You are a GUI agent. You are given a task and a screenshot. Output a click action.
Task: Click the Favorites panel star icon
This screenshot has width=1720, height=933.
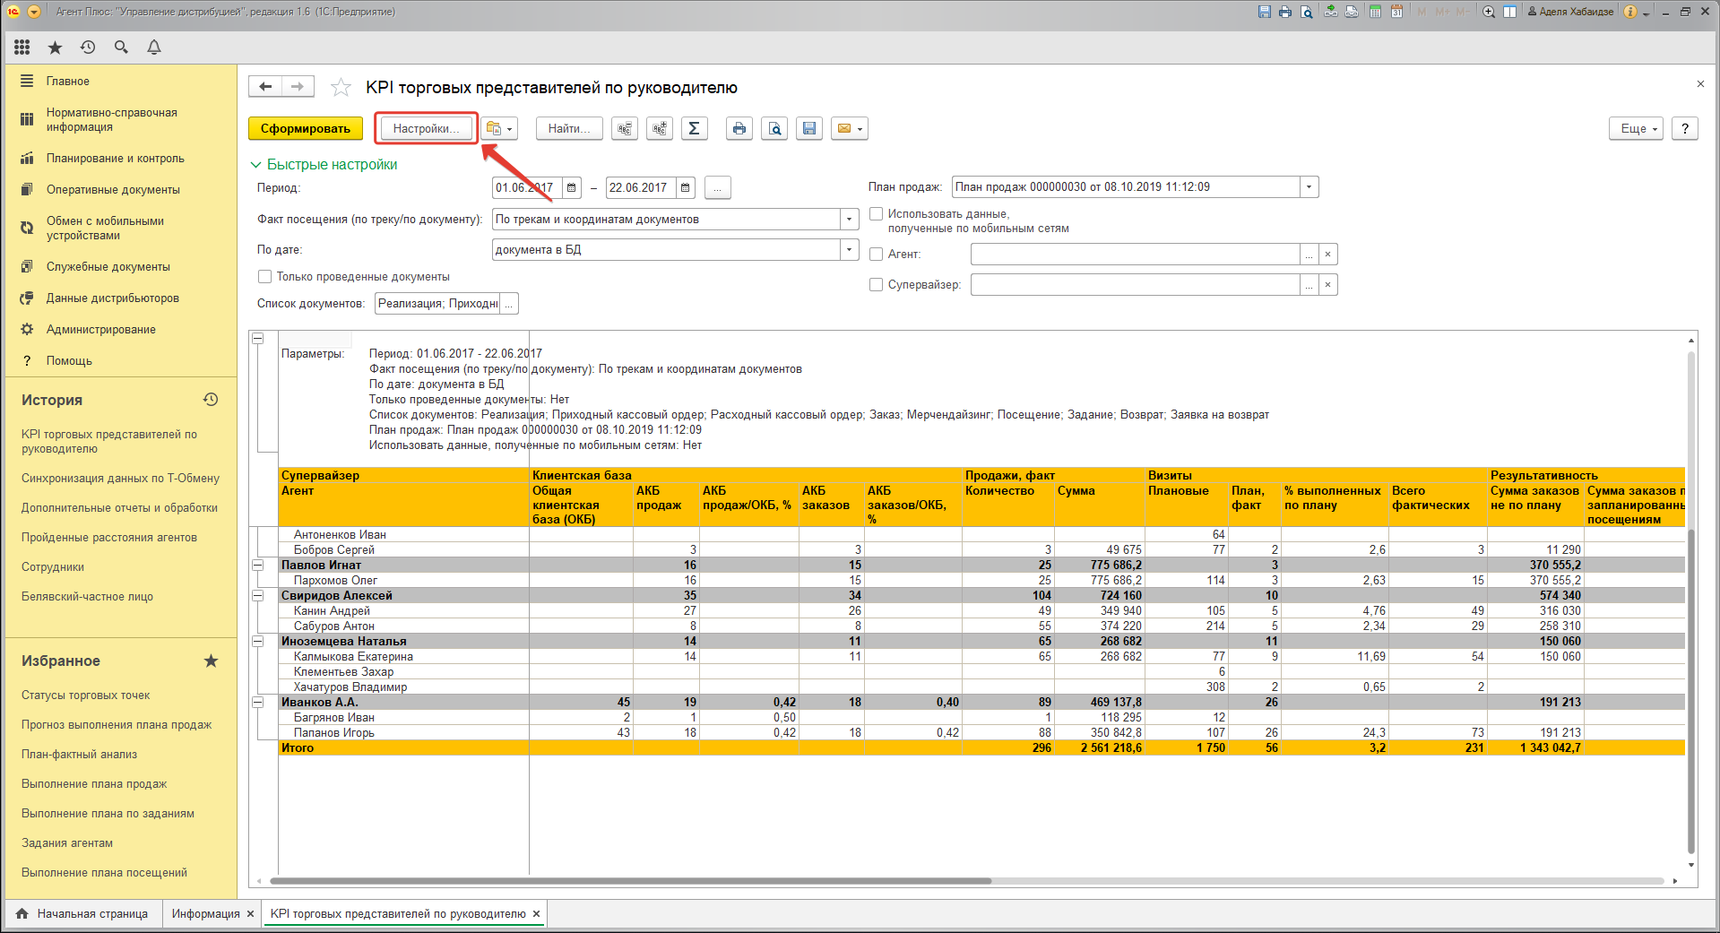211,661
